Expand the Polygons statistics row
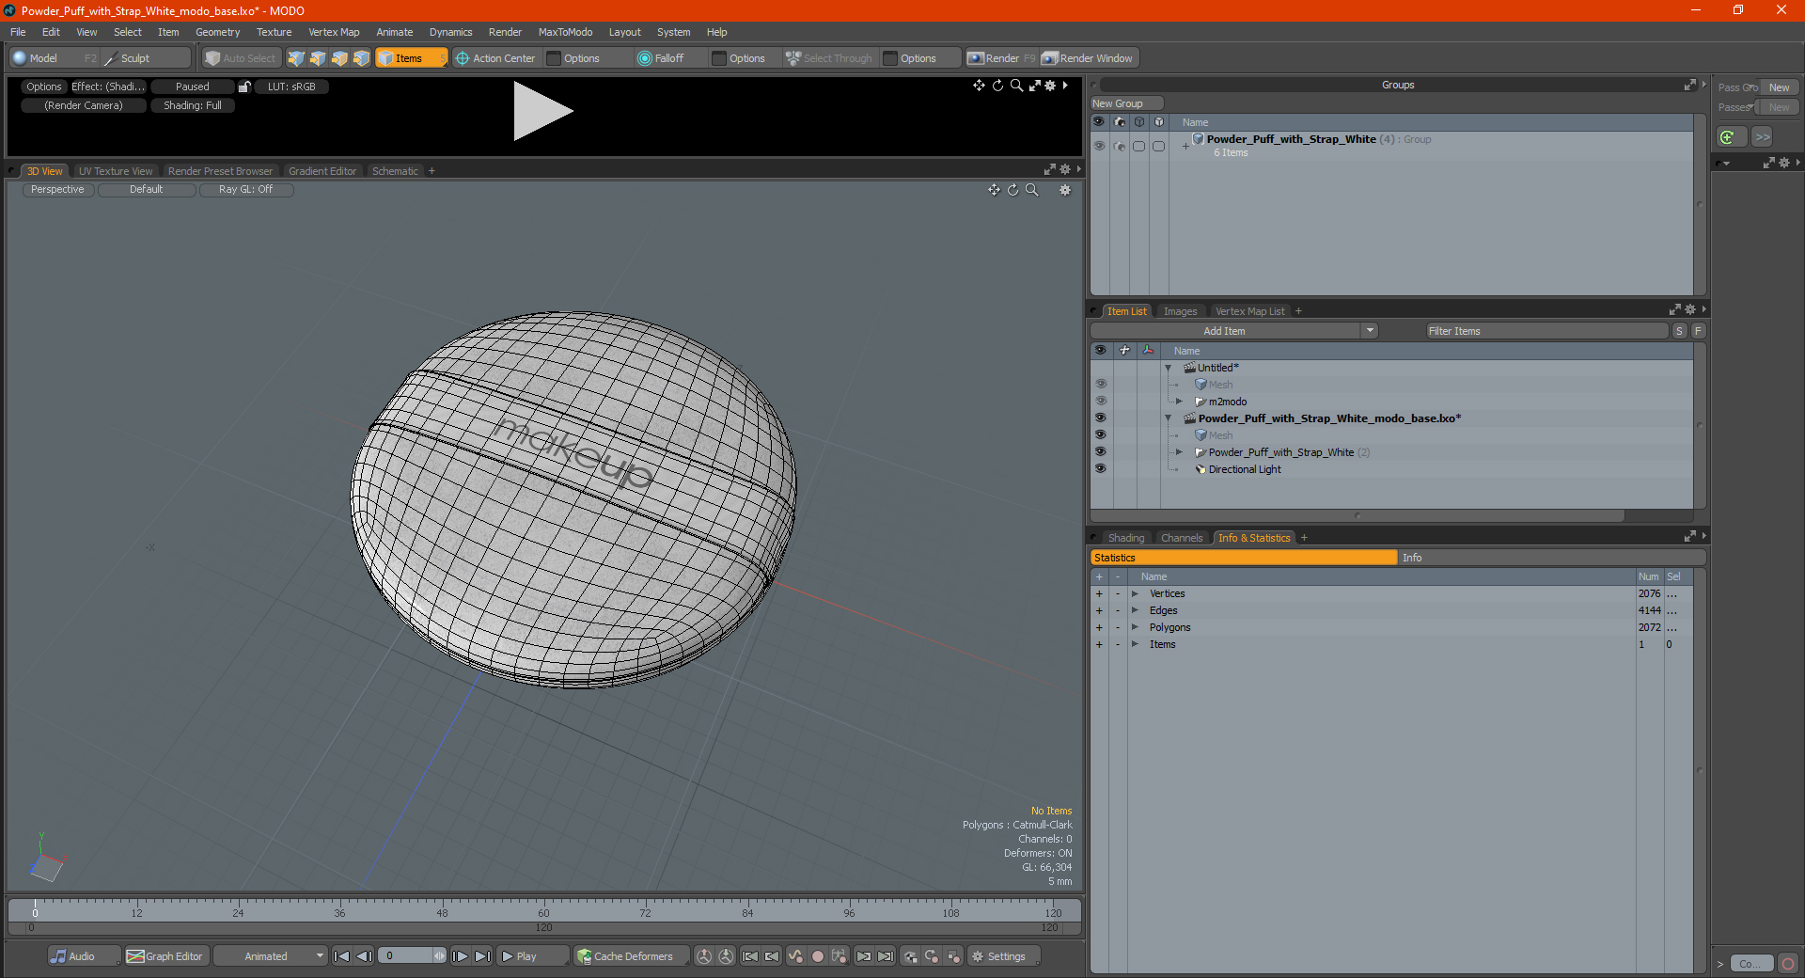Viewport: 1805px width, 978px height. click(1135, 627)
